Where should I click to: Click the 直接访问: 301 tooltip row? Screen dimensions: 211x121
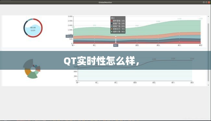(x=118, y=29)
